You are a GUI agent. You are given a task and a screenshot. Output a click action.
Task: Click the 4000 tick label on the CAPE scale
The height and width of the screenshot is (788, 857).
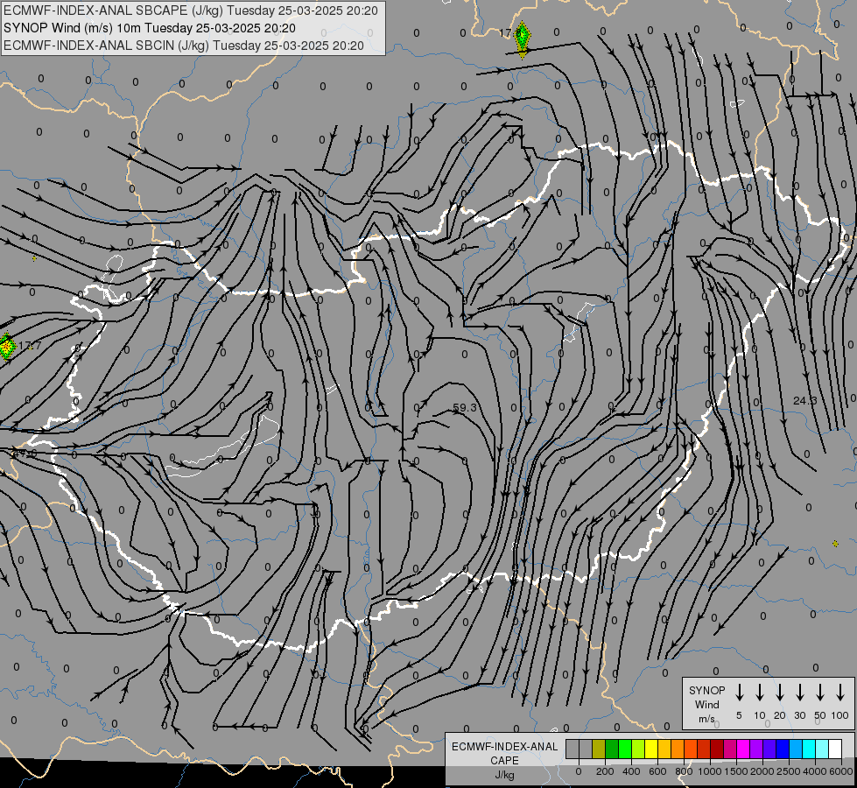coord(814,771)
